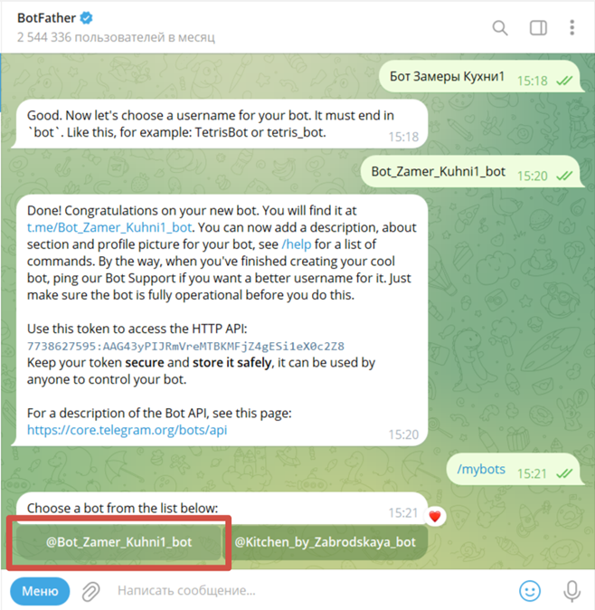This screenshot has width=595, height=610.
Task: Open the three-dot chat options menu
Action: [x=571, y=28]
